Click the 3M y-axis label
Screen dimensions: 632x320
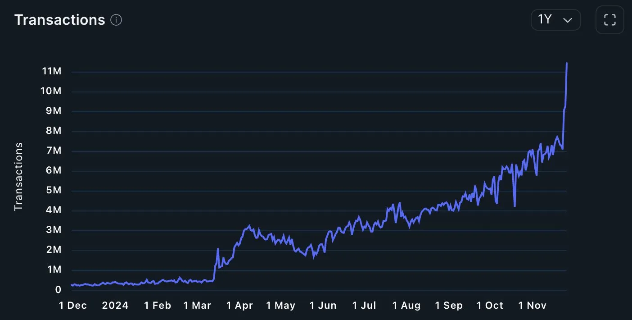53,230
